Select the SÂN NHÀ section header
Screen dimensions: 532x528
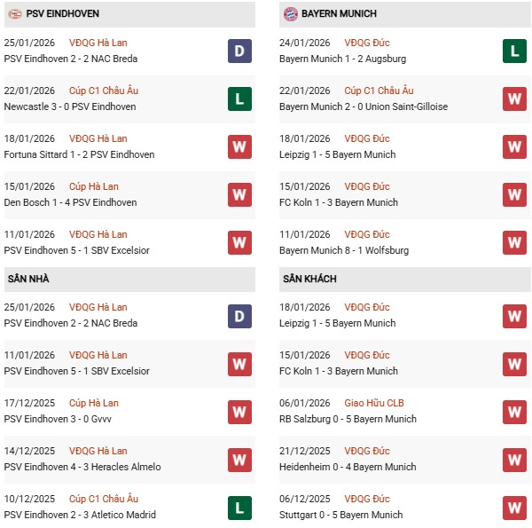click(29, 279)
